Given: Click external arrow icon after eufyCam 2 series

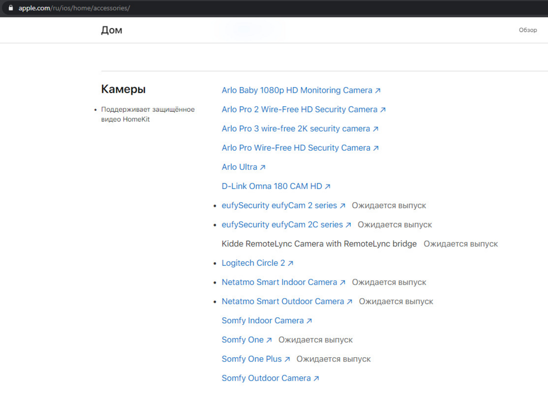Looking at the screenshot, I should [x=342, y=206].
